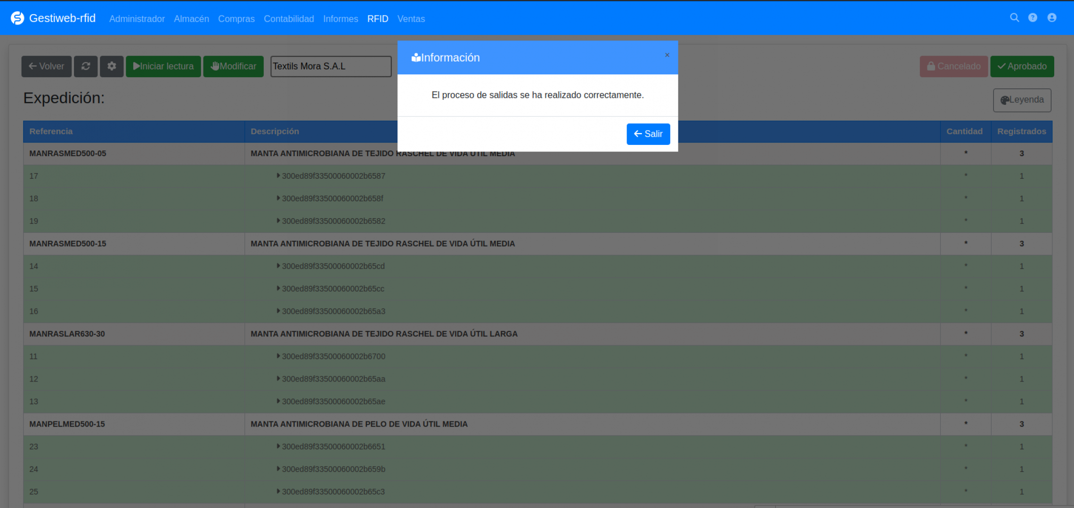This screenshot has width=1074, height=508.
Task: Expand tag row 300ed89f33500060002b65cd
Action: click(x=278, y=266)
